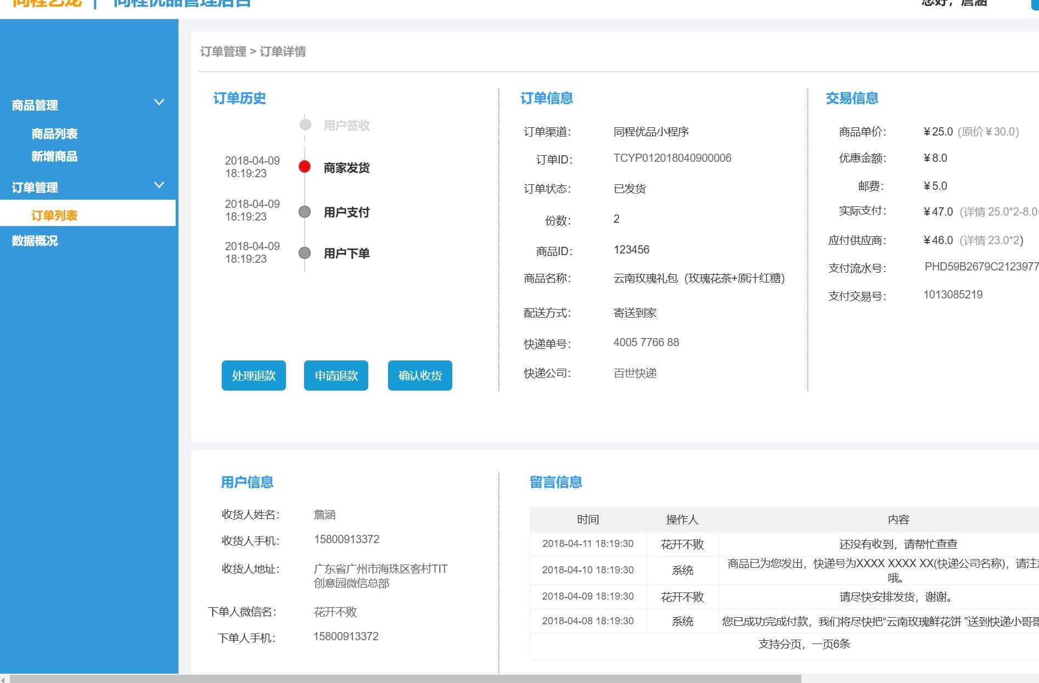Collapse the 订单管理 sidebar menu
The width and height of the screenshot is (1039, 683).
(x=159, y=184)
